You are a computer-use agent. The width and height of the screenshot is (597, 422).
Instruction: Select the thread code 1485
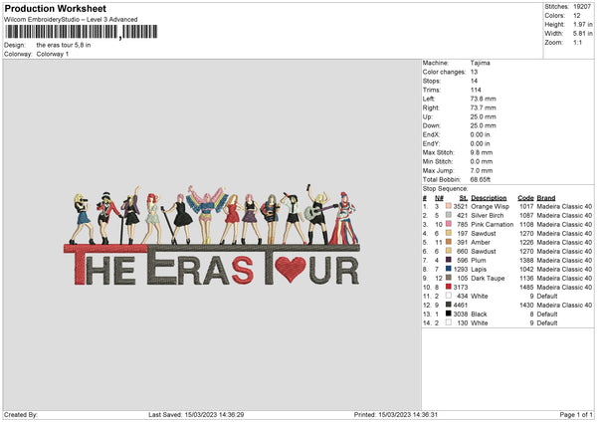click(526, 288)
